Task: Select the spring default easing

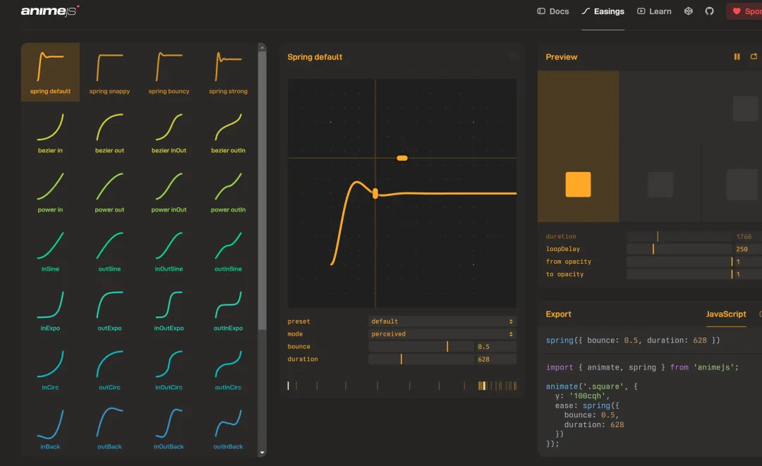Action: click(x=50, y=73)
